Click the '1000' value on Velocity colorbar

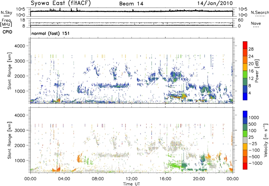tap(254, 118)
